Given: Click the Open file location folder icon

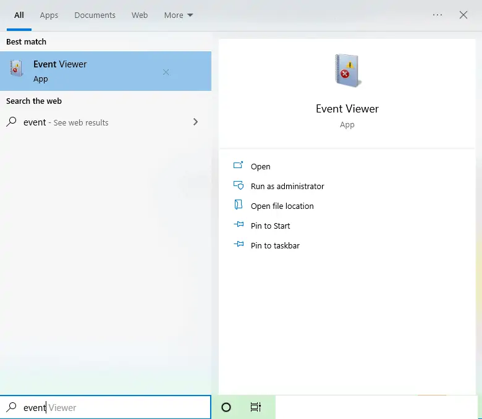Looking at the screenshot, I should pos(239,205).
